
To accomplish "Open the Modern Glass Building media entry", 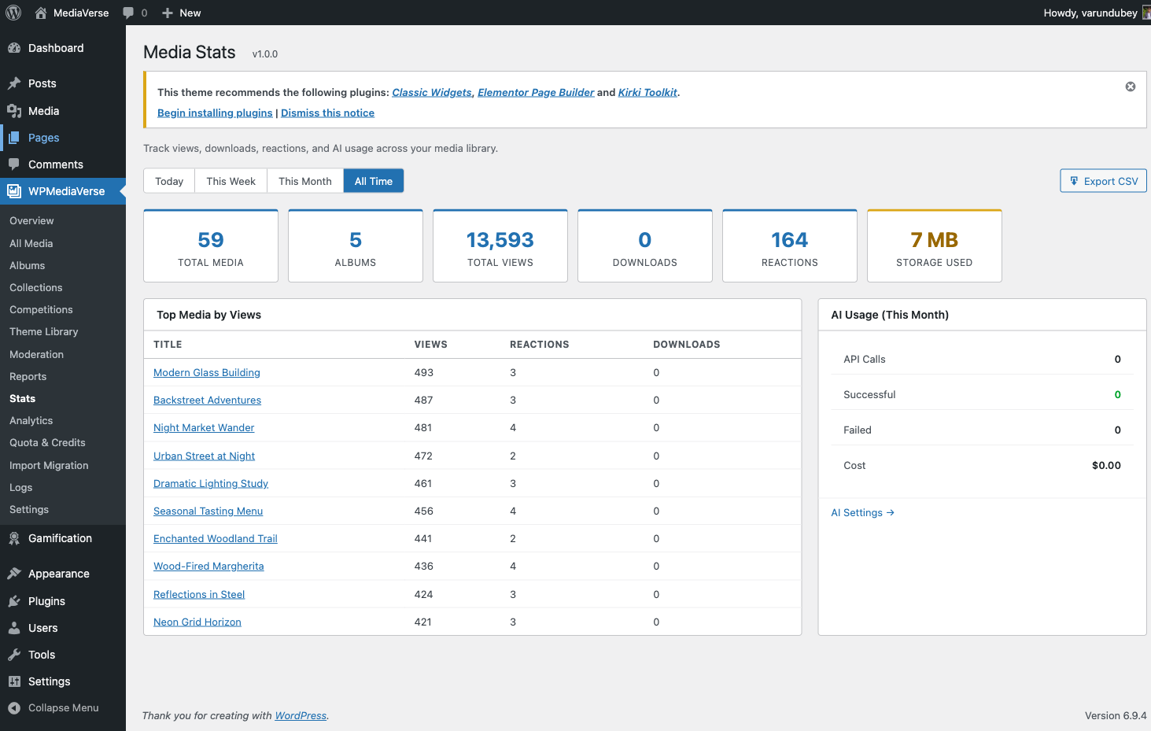I will click(207, 372).
